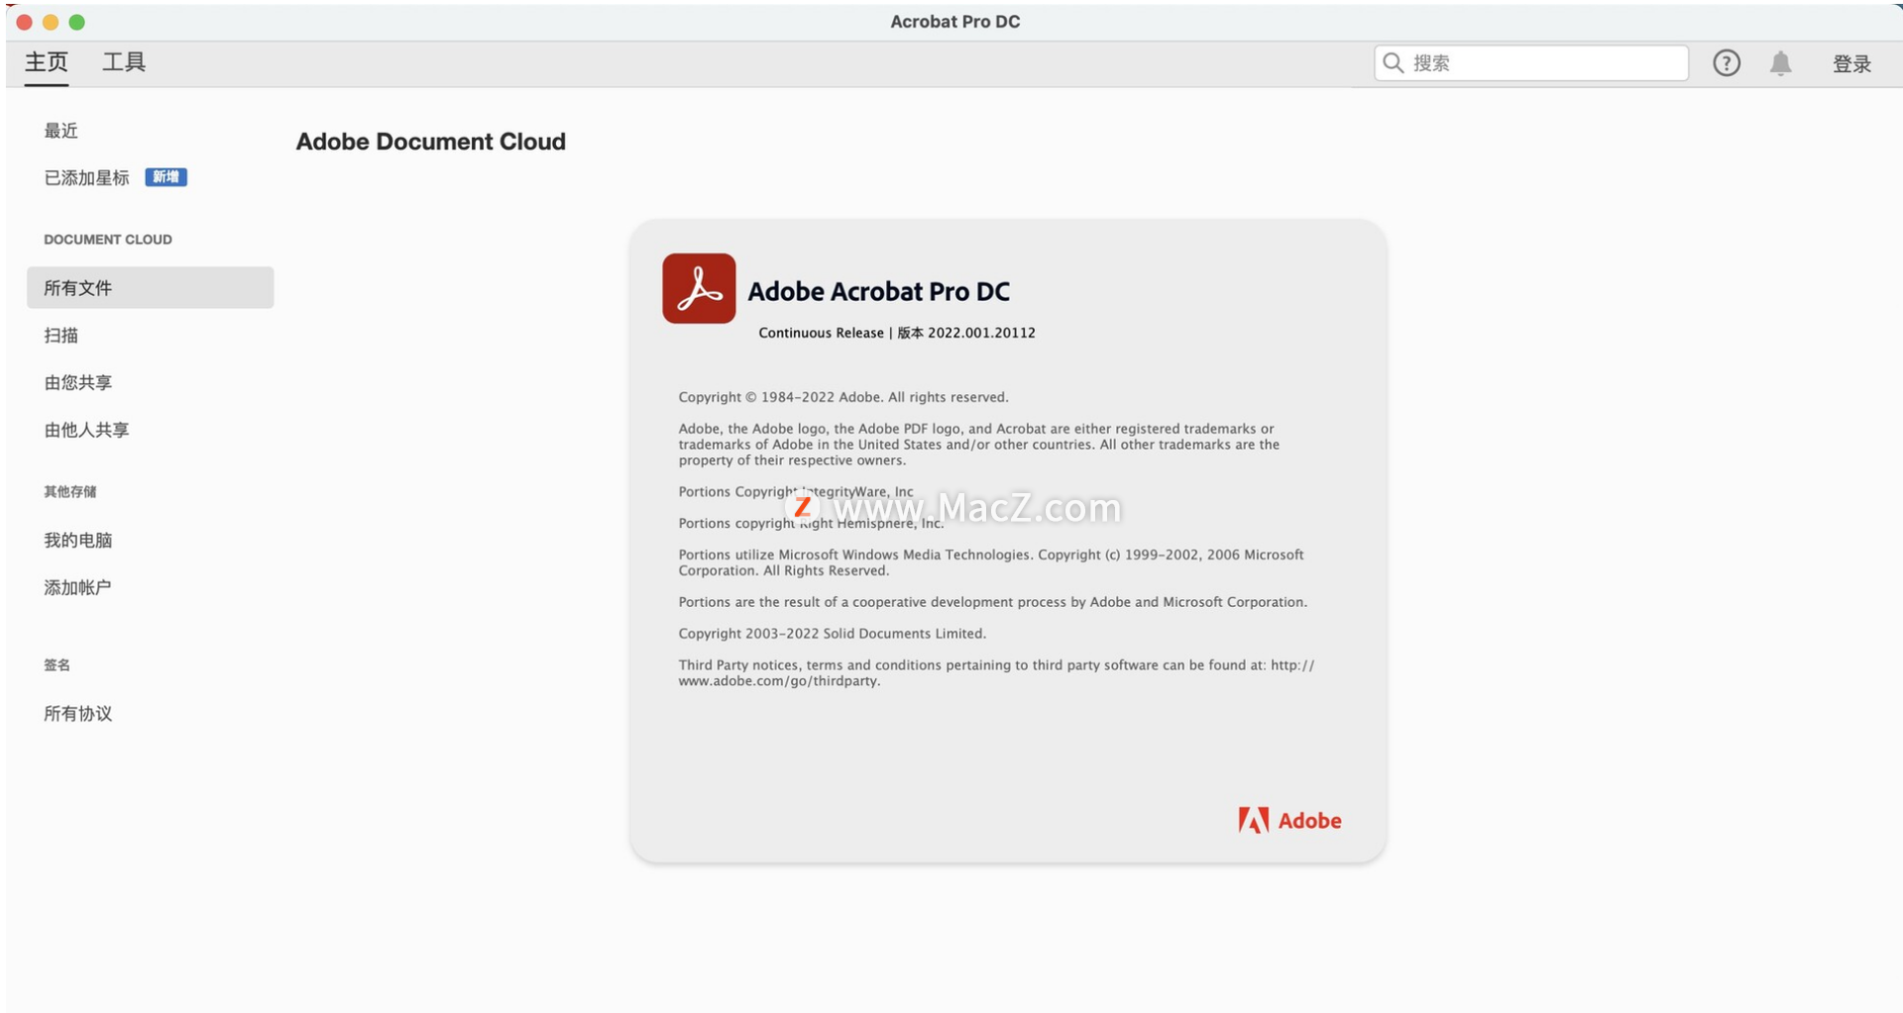This screenshot has height=1013, width=1903.
Task: Click the magnifier icon in search box
Action: tap(1393, 63)
